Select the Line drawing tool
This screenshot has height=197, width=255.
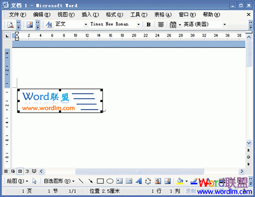point(81,181)
